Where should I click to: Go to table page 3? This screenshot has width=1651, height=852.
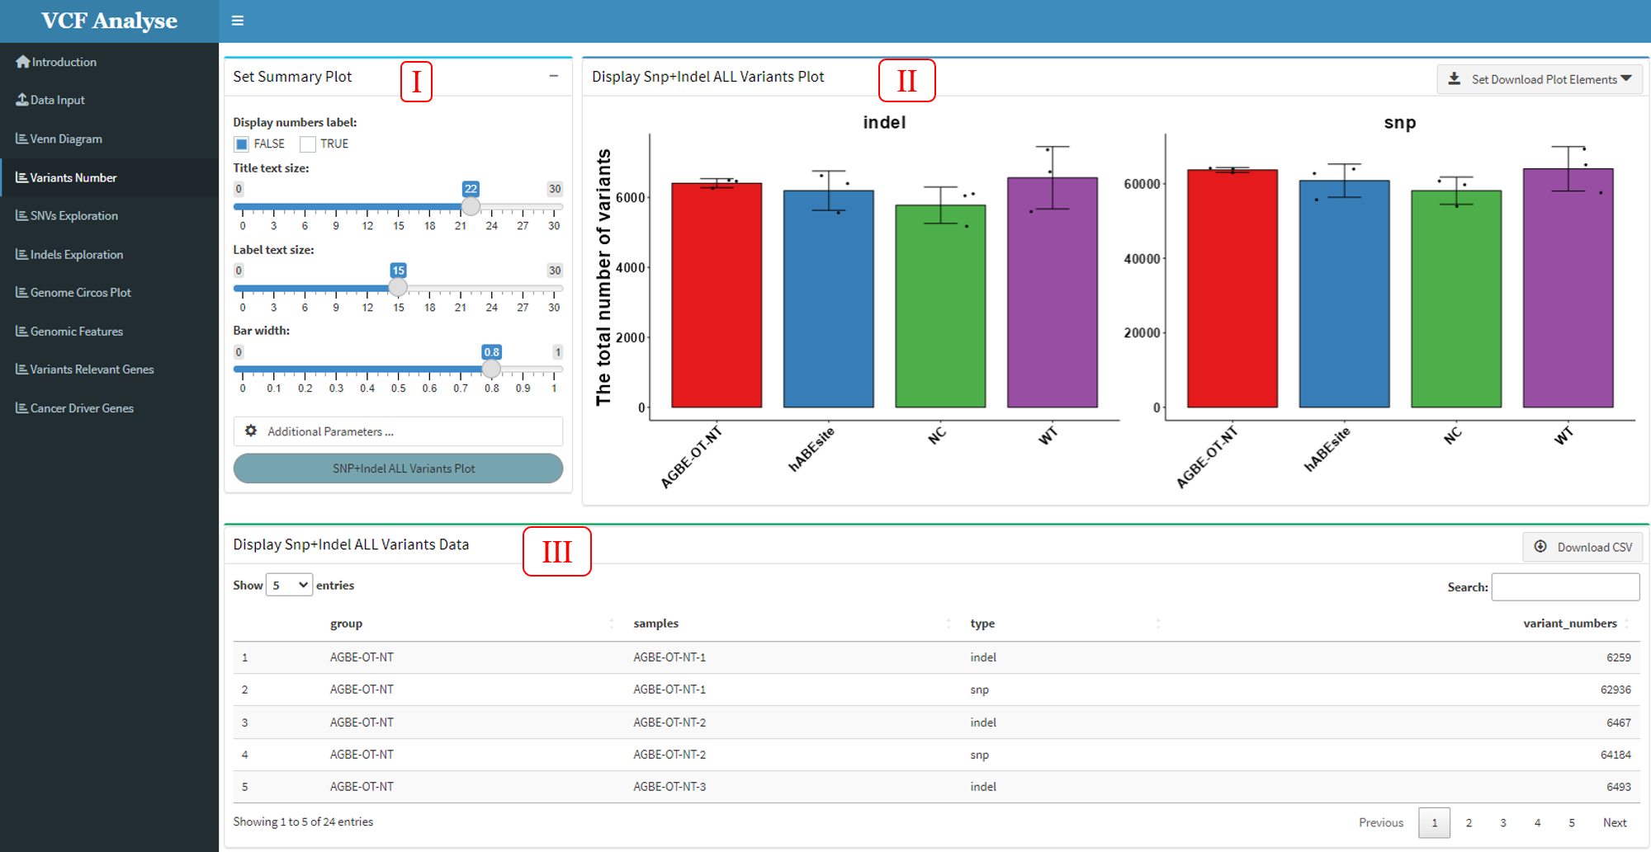(1503, 822)
